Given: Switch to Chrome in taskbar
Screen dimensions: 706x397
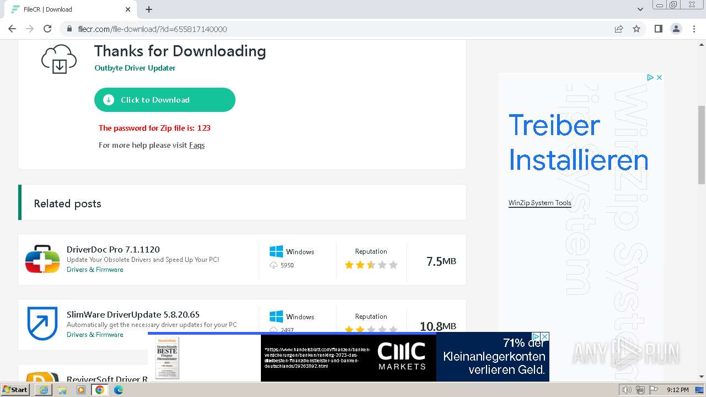Looking at the screenshot, I should (x=100, y=390).
